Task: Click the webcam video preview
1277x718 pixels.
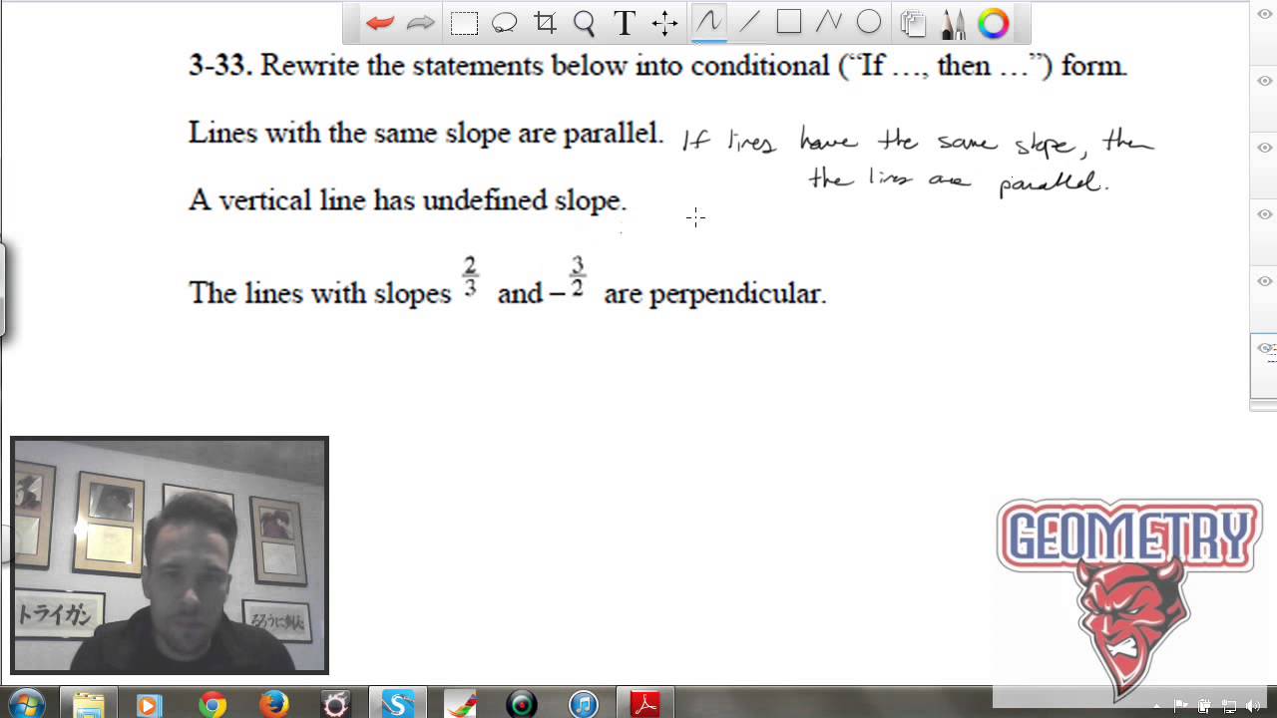Action: [x=170, y=555]
